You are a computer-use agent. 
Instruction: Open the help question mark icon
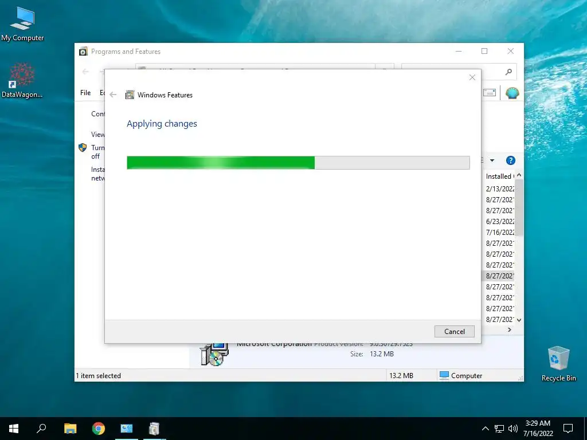[511, 160]
